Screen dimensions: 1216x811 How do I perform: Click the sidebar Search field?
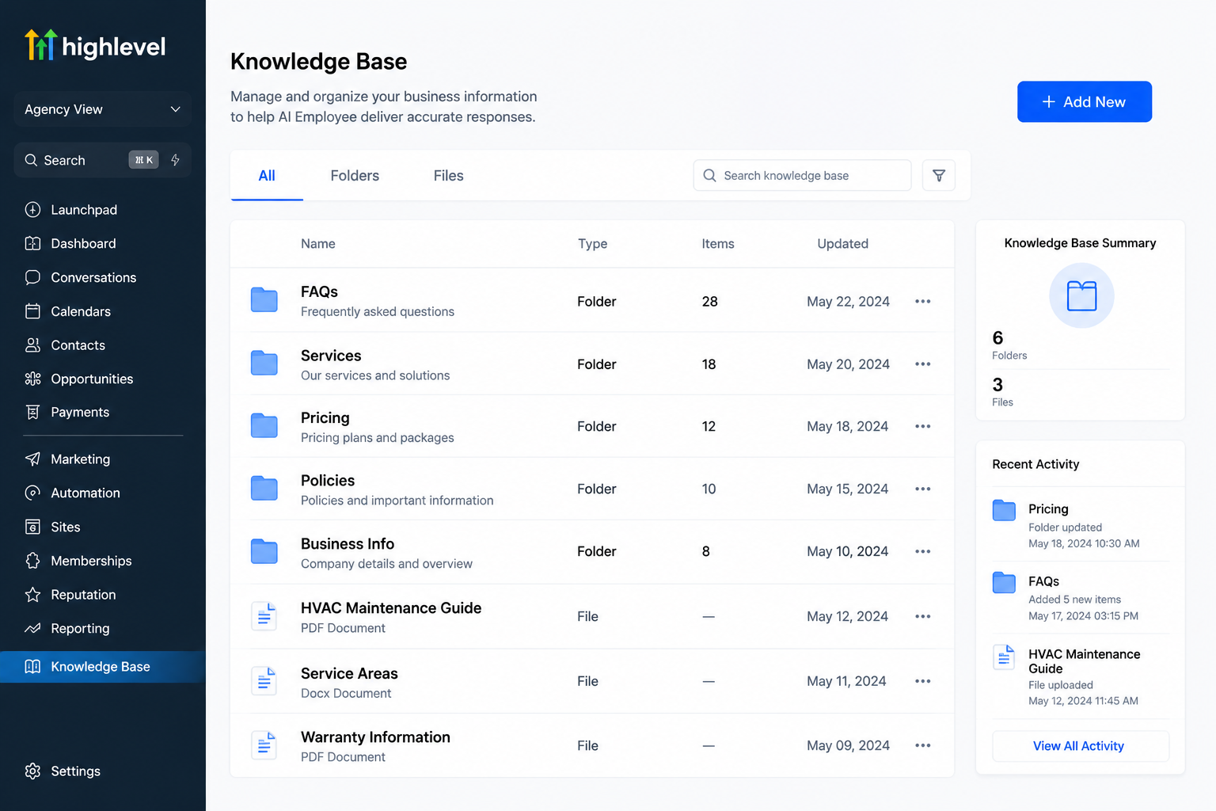pyautogui.click(x=103, y=160)
